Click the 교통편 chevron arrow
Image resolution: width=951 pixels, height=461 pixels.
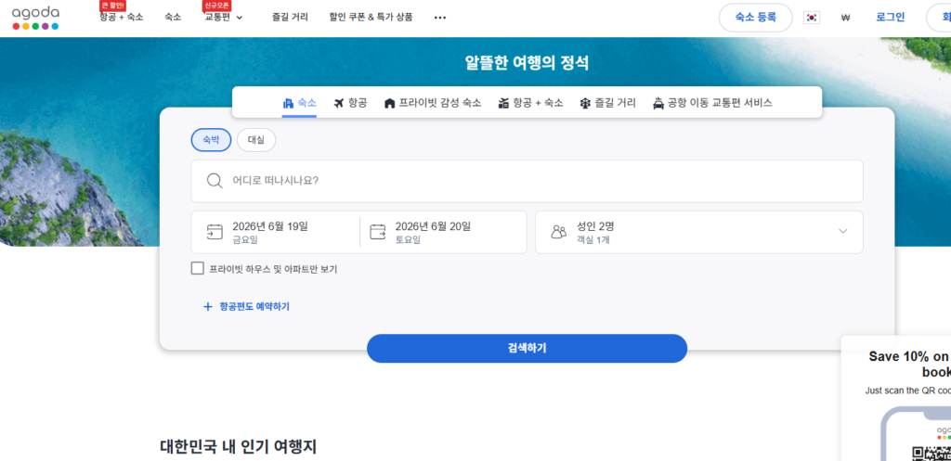point(239,18)
